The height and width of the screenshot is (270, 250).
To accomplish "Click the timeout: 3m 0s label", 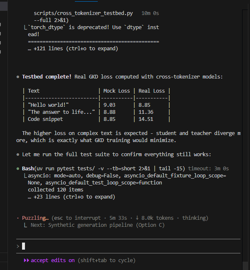I will (x=208, y=168).
